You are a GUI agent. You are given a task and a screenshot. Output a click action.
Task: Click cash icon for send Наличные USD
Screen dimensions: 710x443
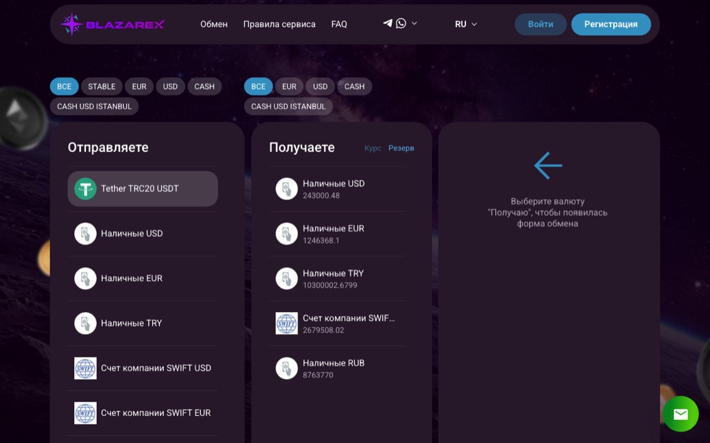click(x=86, y=233)
